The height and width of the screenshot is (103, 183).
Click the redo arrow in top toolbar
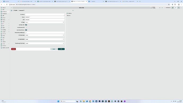pyautogui.click(x=162, y=8)
